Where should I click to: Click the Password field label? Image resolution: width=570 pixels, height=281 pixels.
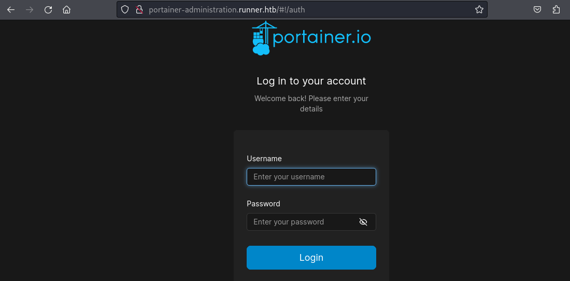pos(263,204)
